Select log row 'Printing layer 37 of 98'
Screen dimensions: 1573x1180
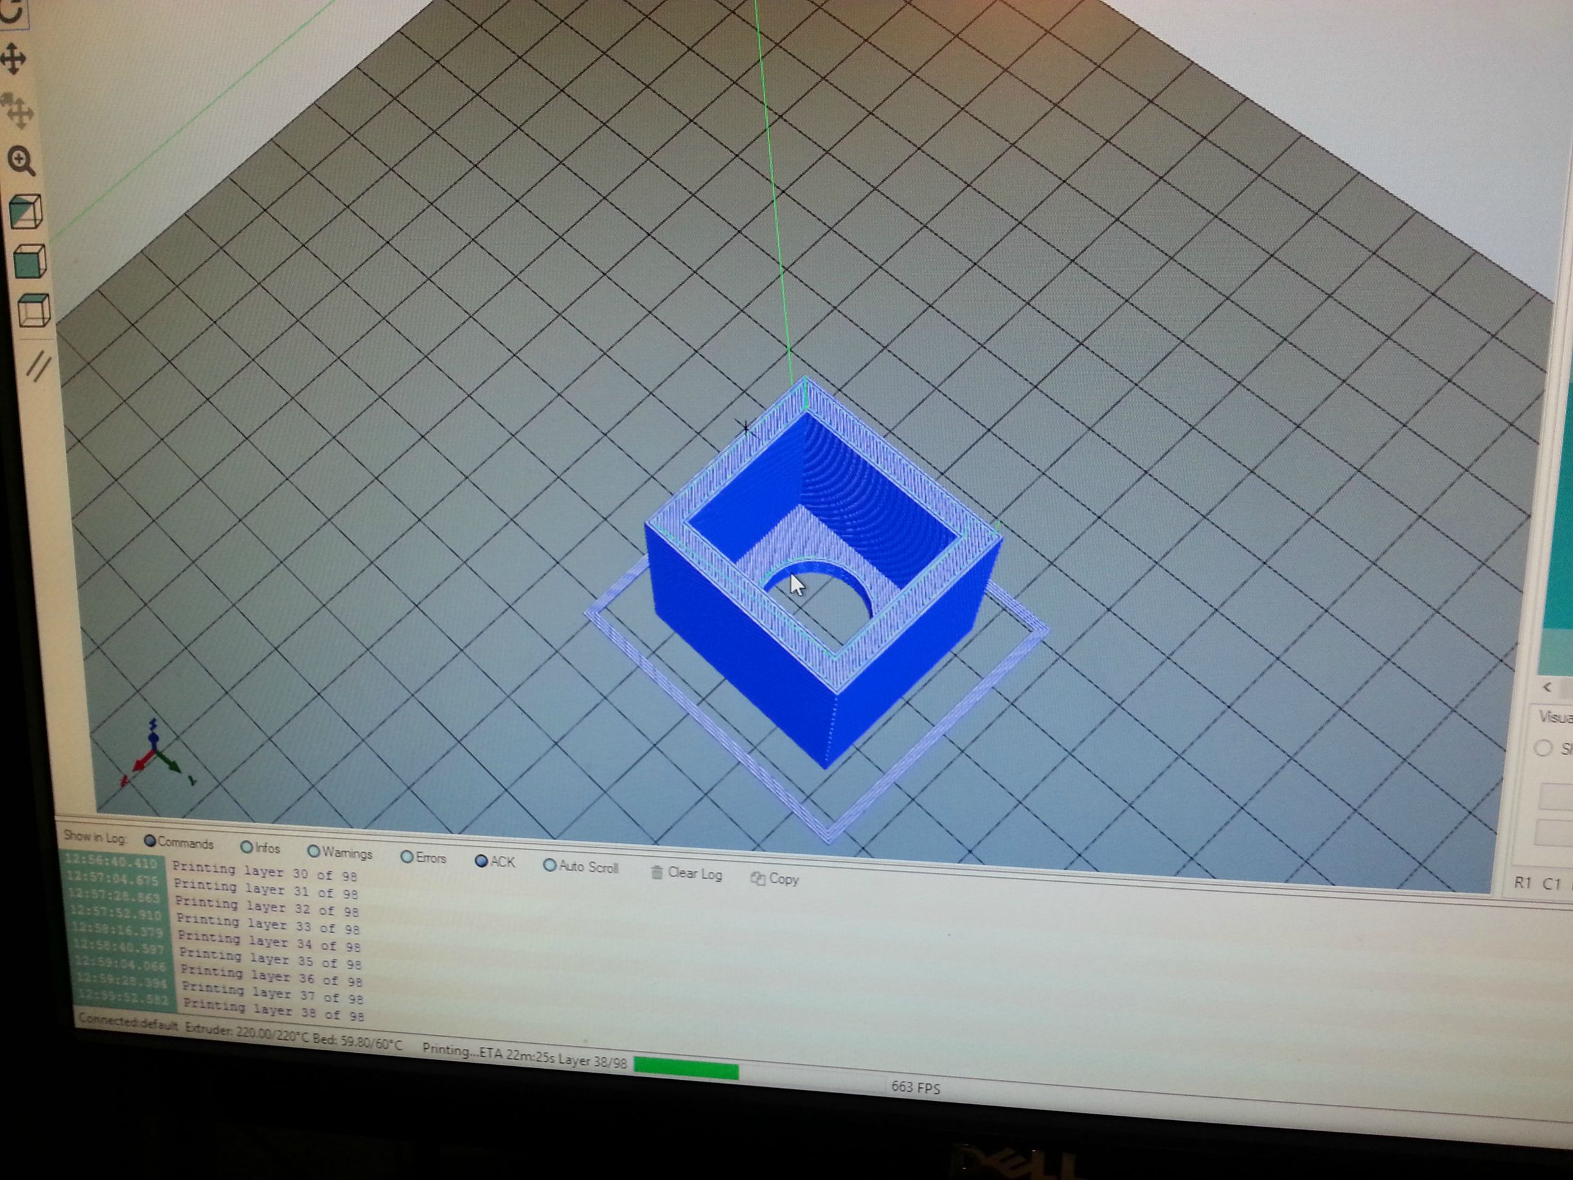tap(273, 994)
